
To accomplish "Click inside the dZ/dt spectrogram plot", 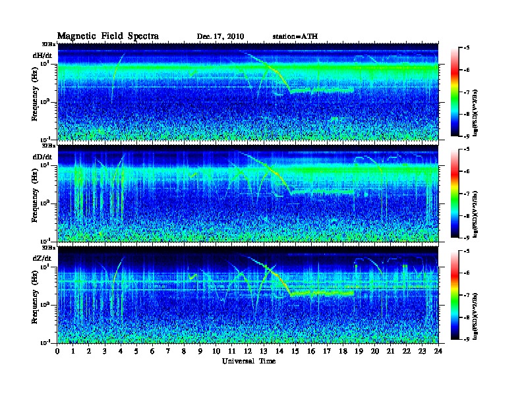I will 248,295.
